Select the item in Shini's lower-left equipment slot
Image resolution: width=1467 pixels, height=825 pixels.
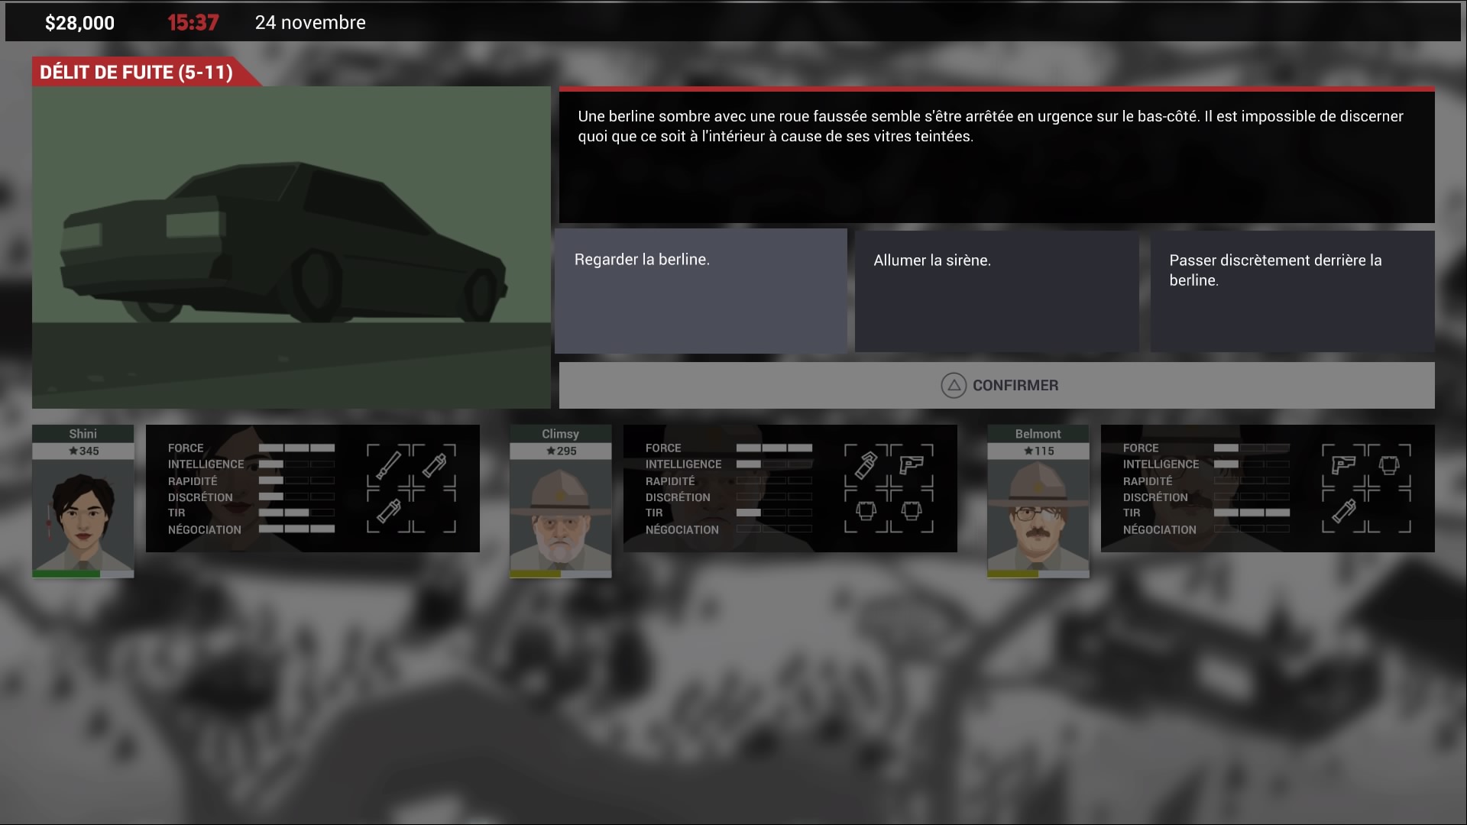click(388, 510)
